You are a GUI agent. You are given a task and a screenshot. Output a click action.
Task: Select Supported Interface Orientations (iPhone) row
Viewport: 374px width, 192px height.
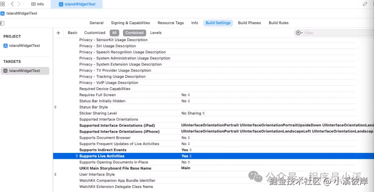click(x=119, y=132)
